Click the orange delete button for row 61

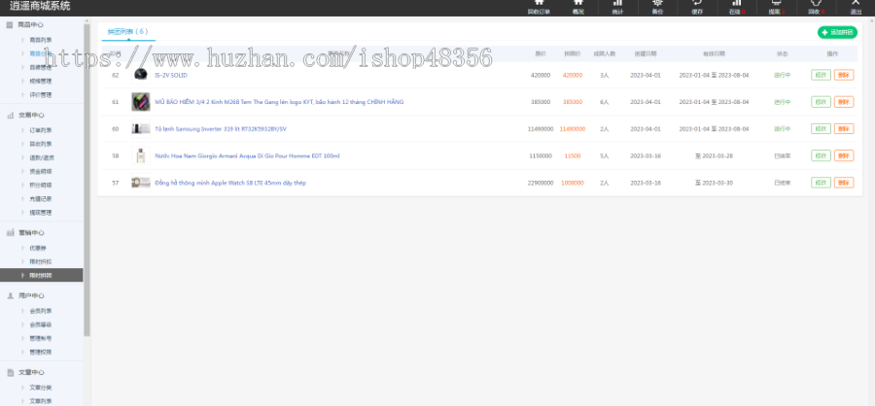coord(844,101)
